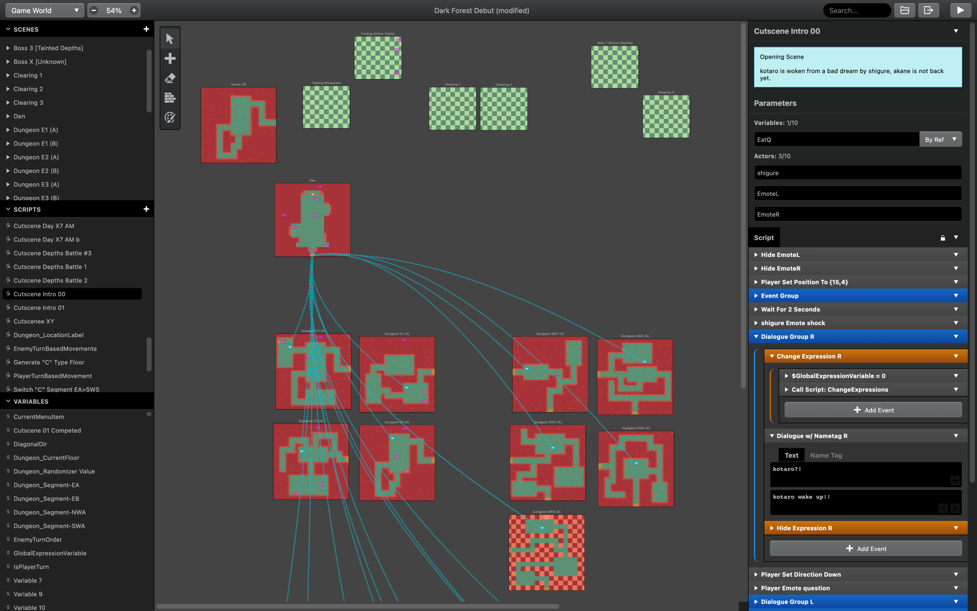Image resolution: width=977 pixels, height=611 pixels.
Task: Open menu arrow for shigure Emote shock
Action: click(x=955, y=322)
